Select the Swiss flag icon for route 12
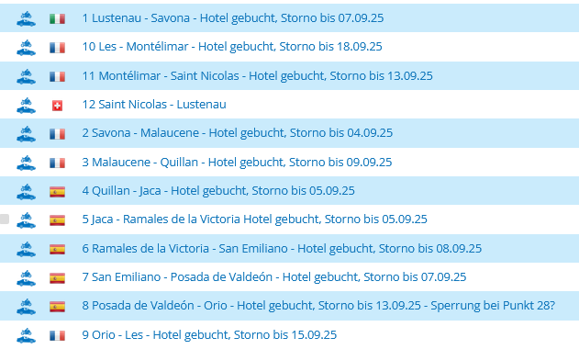 pos(57,106)
